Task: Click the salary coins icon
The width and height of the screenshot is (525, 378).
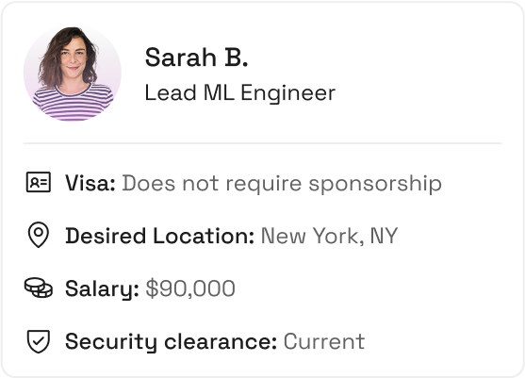Action: 39,288
